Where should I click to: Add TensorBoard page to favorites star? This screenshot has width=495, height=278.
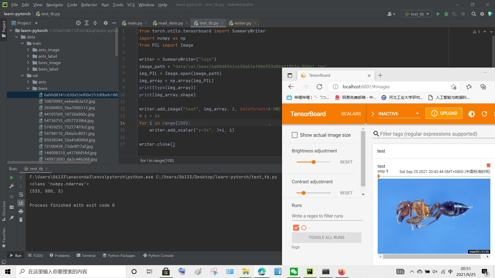(453, 87)
